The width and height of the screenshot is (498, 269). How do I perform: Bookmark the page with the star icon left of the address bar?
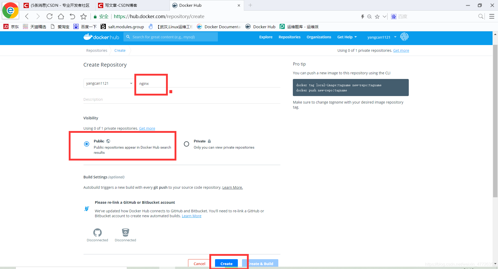point(83,17)
